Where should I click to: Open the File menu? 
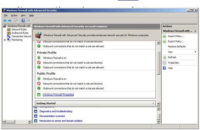[x=5, y=15]
